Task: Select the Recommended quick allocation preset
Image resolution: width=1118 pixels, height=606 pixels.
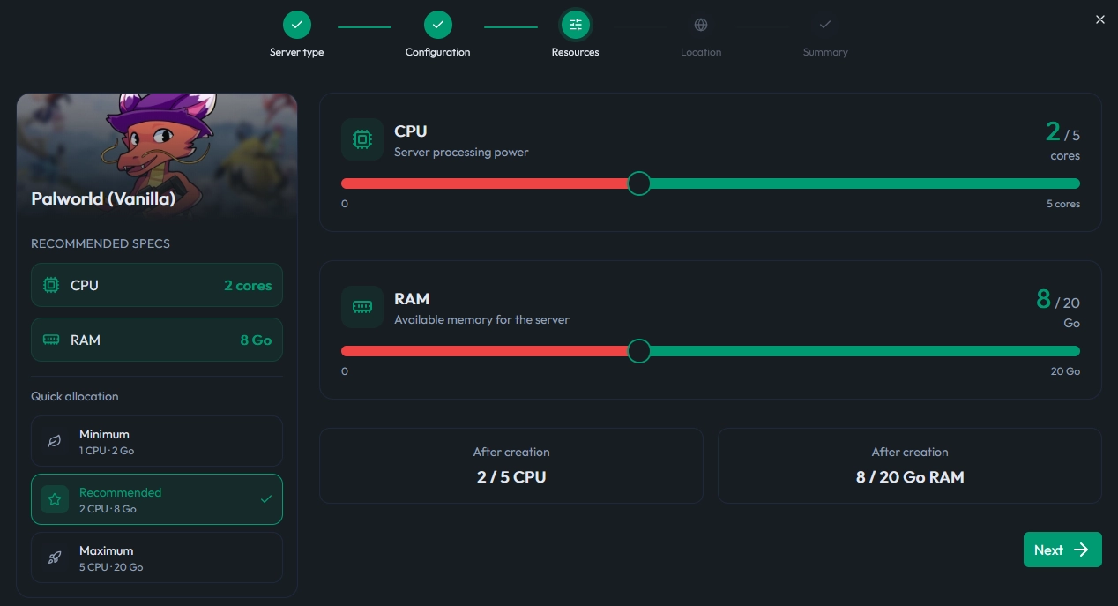Action: click(157, 499)
